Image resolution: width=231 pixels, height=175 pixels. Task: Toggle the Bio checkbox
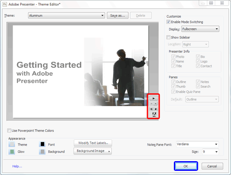point(198,57)
